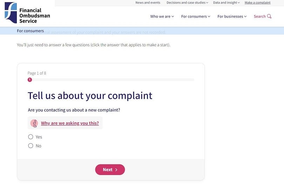The width and height of the screenshot is (284, 188).
Task: Expand the For consumers menu
Action: click(x=196, y=17)
